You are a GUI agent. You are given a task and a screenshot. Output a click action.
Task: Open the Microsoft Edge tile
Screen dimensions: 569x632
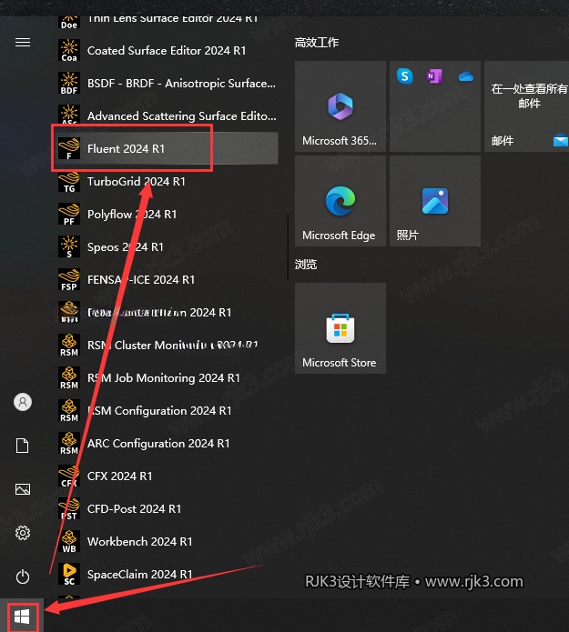(x=340, y=201)
